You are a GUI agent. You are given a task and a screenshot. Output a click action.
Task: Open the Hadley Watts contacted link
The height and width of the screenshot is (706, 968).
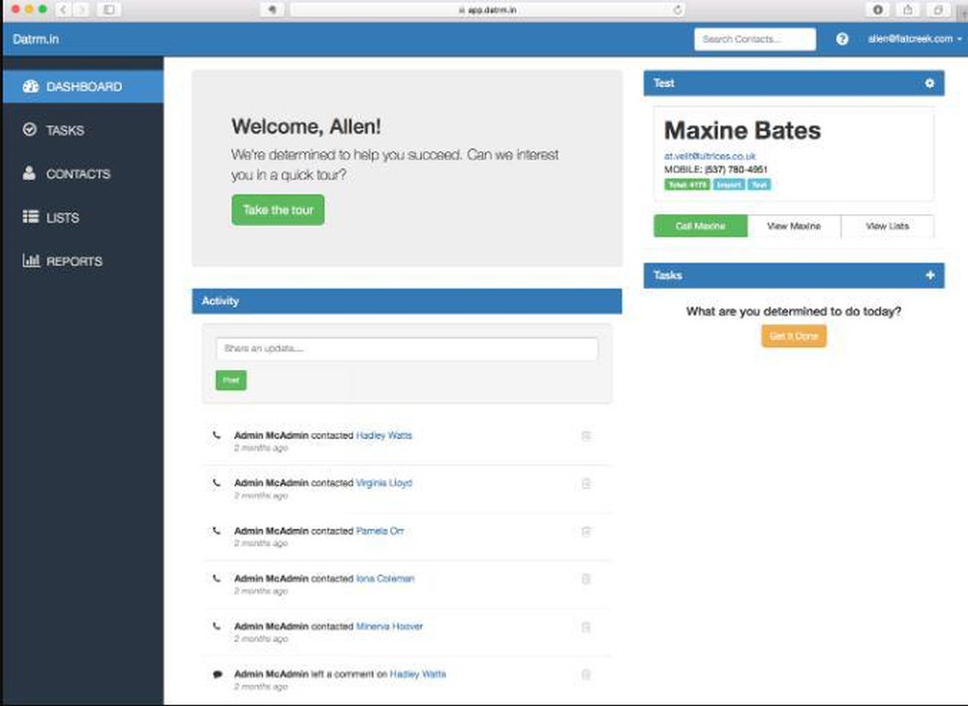point(384,436)
